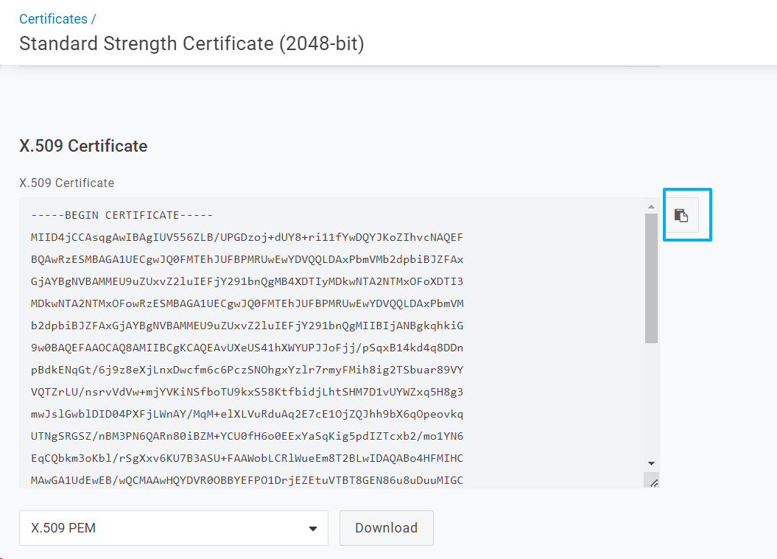Click the line starting with MDkwNTA2NTMxOFow

click(x=247, y=303)
